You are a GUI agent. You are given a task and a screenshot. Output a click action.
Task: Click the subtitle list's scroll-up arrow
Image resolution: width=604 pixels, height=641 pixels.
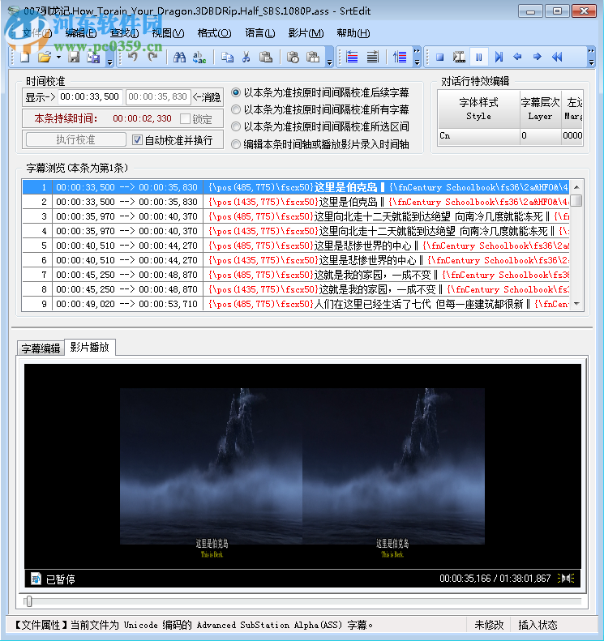576,187
